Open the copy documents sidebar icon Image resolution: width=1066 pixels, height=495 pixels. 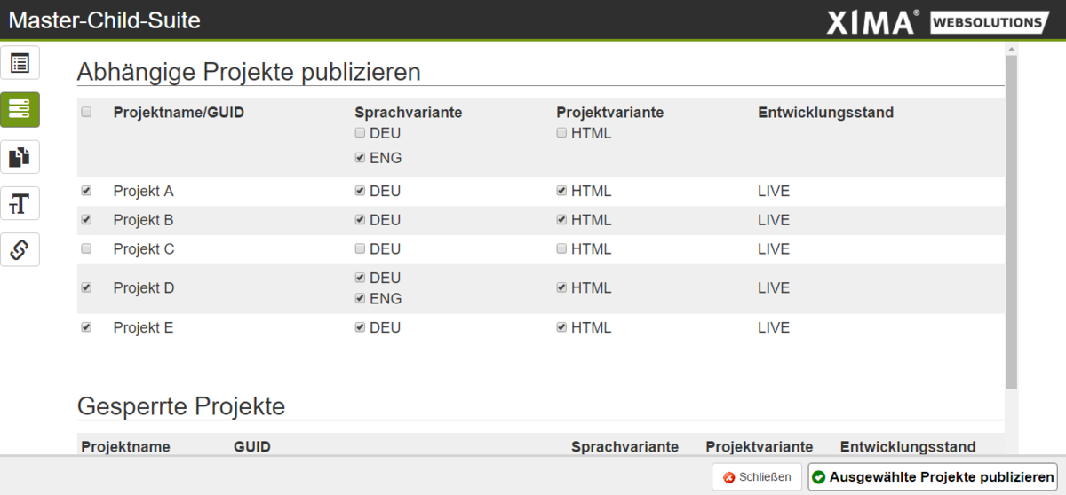pos(20,157)
